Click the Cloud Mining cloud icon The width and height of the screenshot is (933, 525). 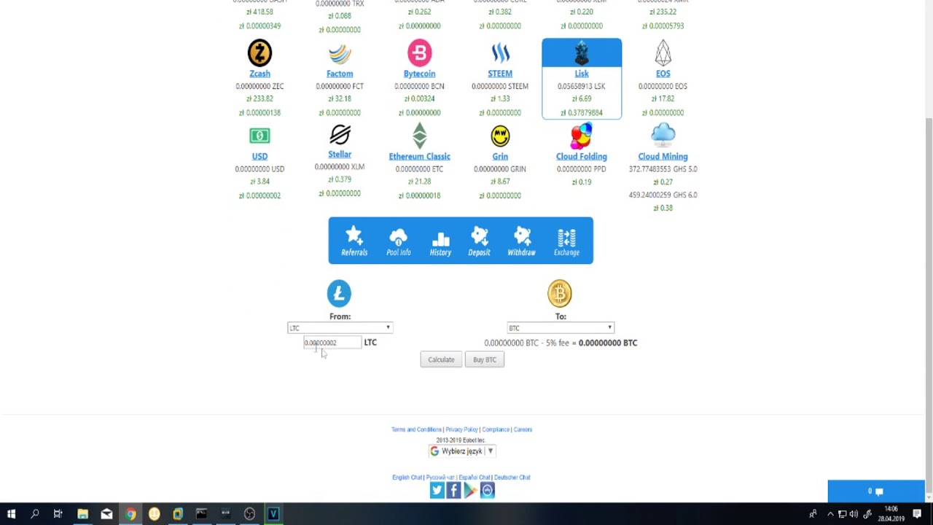pos(663,136)
